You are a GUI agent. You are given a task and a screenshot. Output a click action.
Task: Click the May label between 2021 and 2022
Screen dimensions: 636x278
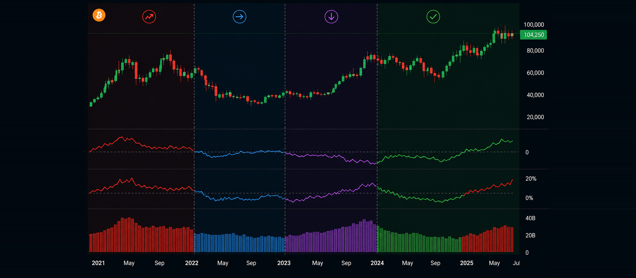pyautogui.click(x=129, y=263)
